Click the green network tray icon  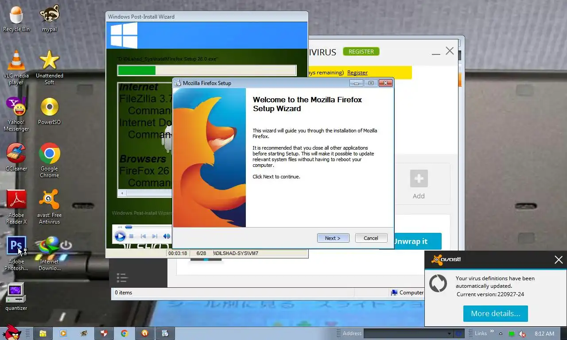512,334
